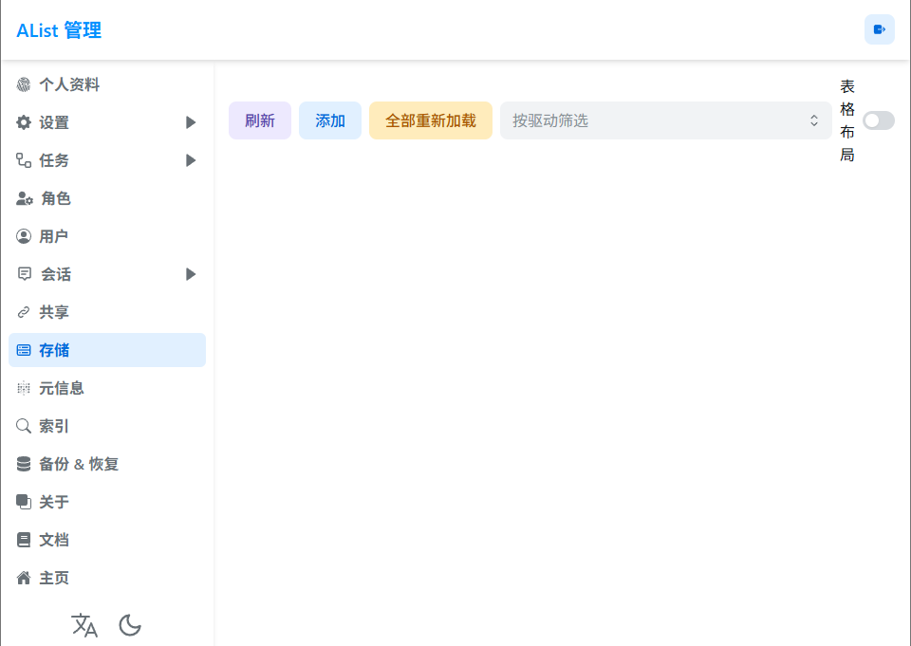Click the 刷新 refresh button
The width and height of the screenshot is (911, 646).
(260, 120)
